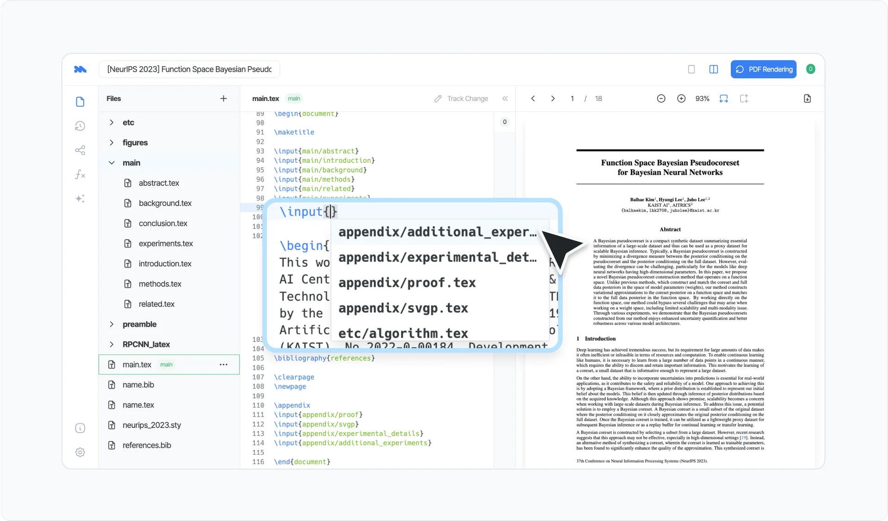This screenshot has height=521, width=888.
Task: Click the project title input field
Action: [189, 69]
